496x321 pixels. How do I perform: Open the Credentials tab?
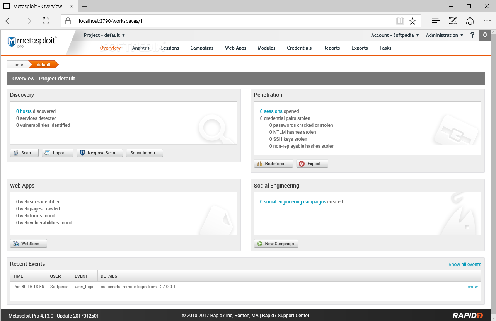pos(299,48)
